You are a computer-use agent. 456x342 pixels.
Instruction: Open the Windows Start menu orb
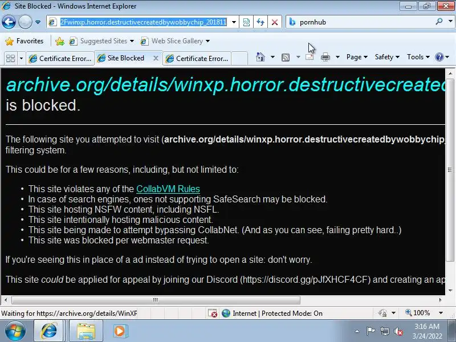[15, 331]
